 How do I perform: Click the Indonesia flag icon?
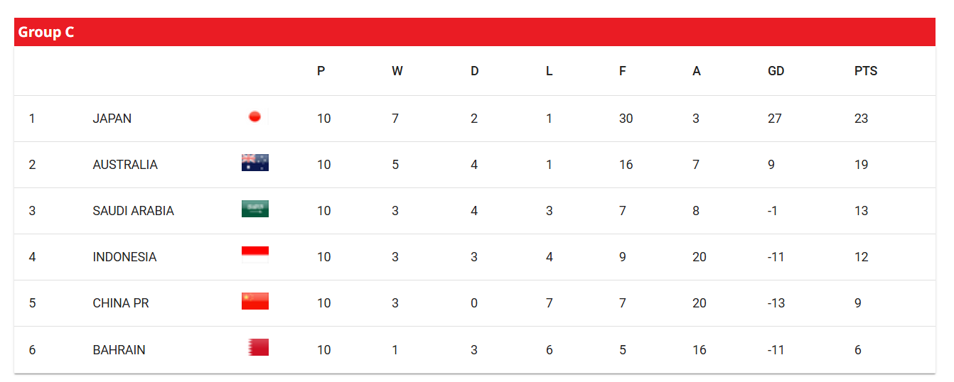tap(255, 256)
